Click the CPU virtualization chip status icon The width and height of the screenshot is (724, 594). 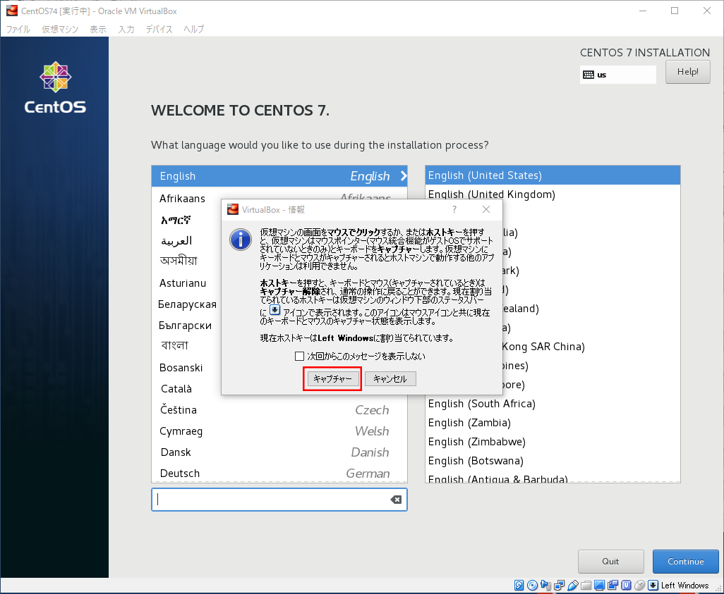point(626,586)
